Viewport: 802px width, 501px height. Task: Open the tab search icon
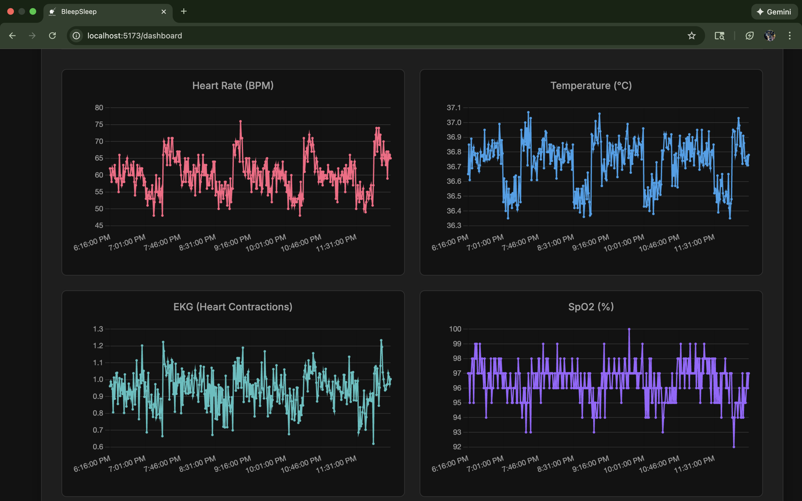719,35
